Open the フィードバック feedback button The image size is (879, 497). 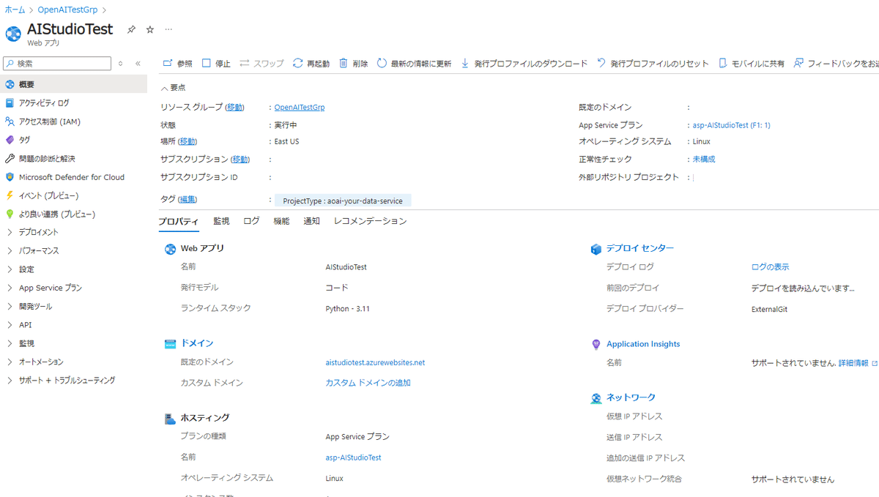836,64
